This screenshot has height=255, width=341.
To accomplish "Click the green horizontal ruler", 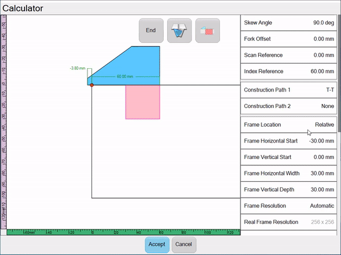I will tap(123, 232).
